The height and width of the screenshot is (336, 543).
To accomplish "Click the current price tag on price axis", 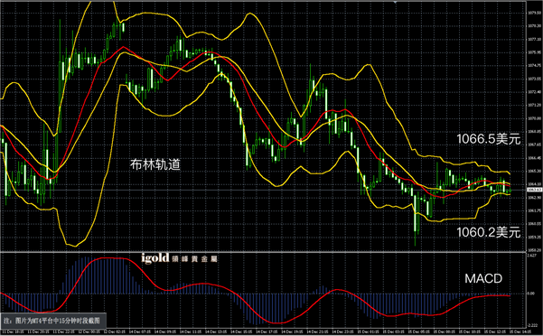I will [x=534, y=190].
